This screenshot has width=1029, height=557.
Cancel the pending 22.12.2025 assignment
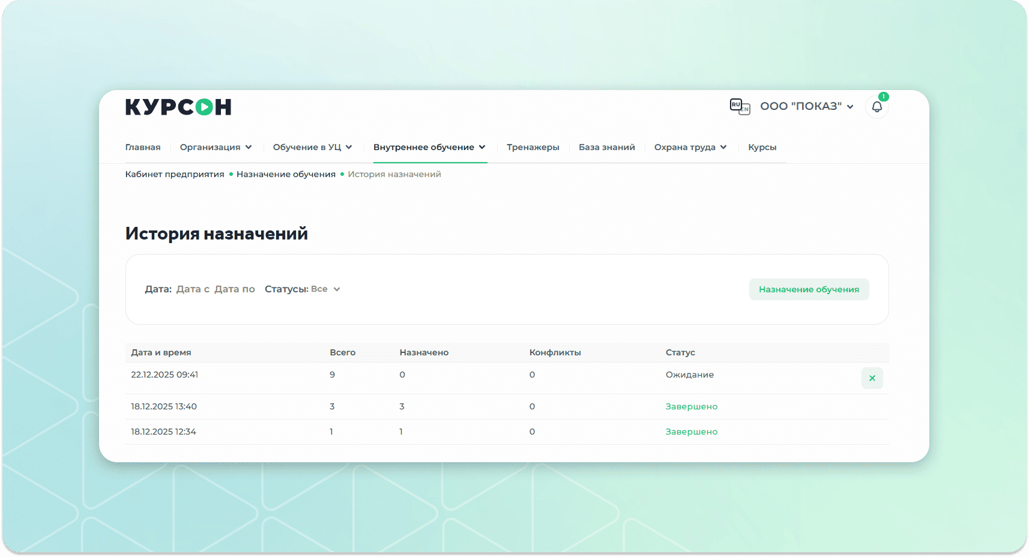(x=872, y=378)
